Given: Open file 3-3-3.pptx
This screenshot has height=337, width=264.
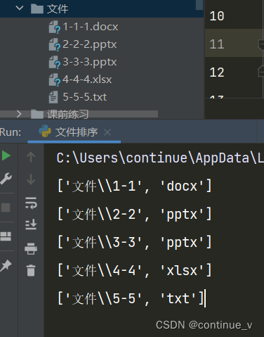Looking at the screenshot, I should (x=90, y=62).
